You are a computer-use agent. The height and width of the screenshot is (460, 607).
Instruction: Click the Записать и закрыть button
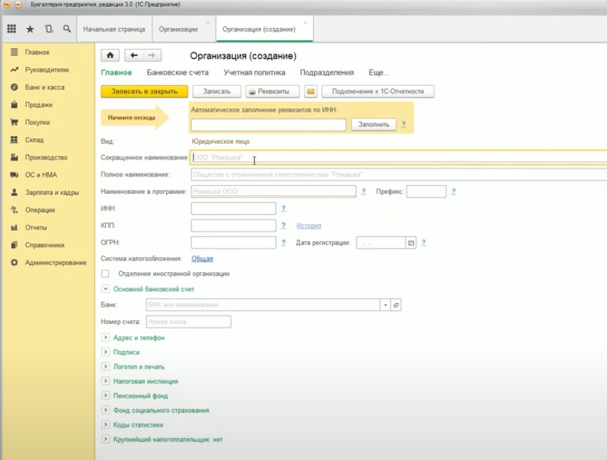coord(144,91)
